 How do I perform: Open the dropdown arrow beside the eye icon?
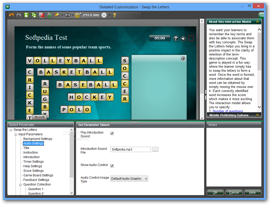coord(73,15)
